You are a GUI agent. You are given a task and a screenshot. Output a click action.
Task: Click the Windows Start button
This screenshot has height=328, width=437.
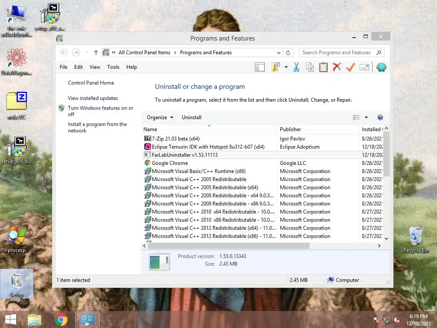pos(11,319)
